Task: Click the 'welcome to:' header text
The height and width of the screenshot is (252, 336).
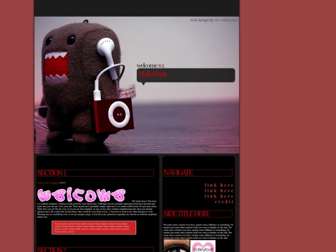Action: [x=151, y=65]
